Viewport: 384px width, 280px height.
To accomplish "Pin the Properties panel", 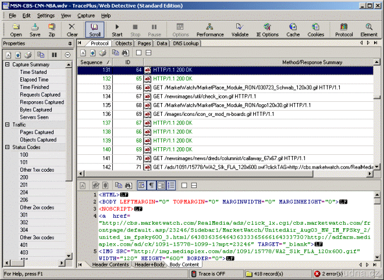I will coord(70,44).
